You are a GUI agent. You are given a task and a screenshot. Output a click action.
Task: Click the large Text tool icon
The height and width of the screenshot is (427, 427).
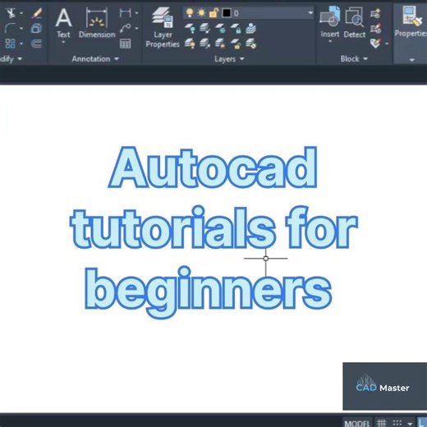63,17
